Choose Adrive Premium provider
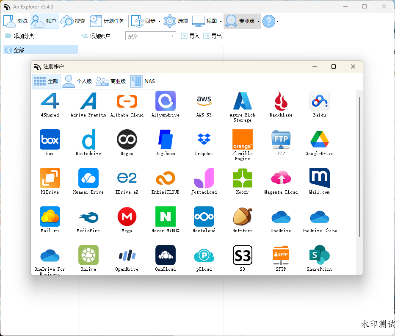The width and height of the screenshot is (395, 336). [88, 101]
